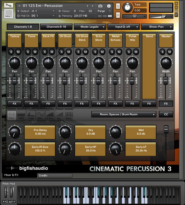
Task: Open the Show: Pan dropdown
Action: coord(157,27)
